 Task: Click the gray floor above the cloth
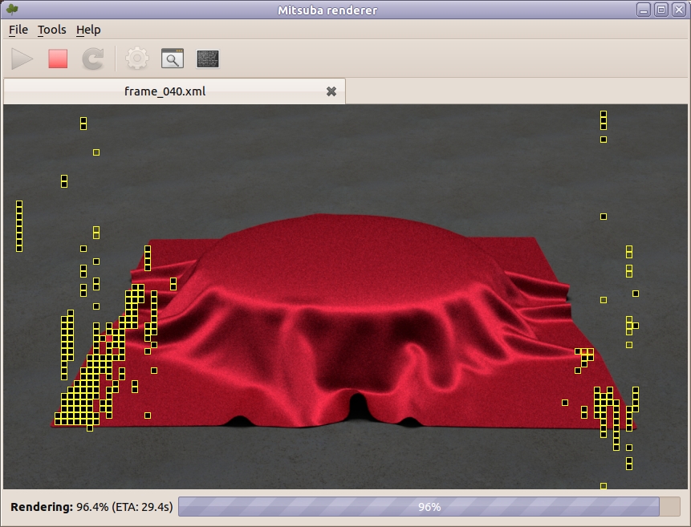tap(345, 160)
